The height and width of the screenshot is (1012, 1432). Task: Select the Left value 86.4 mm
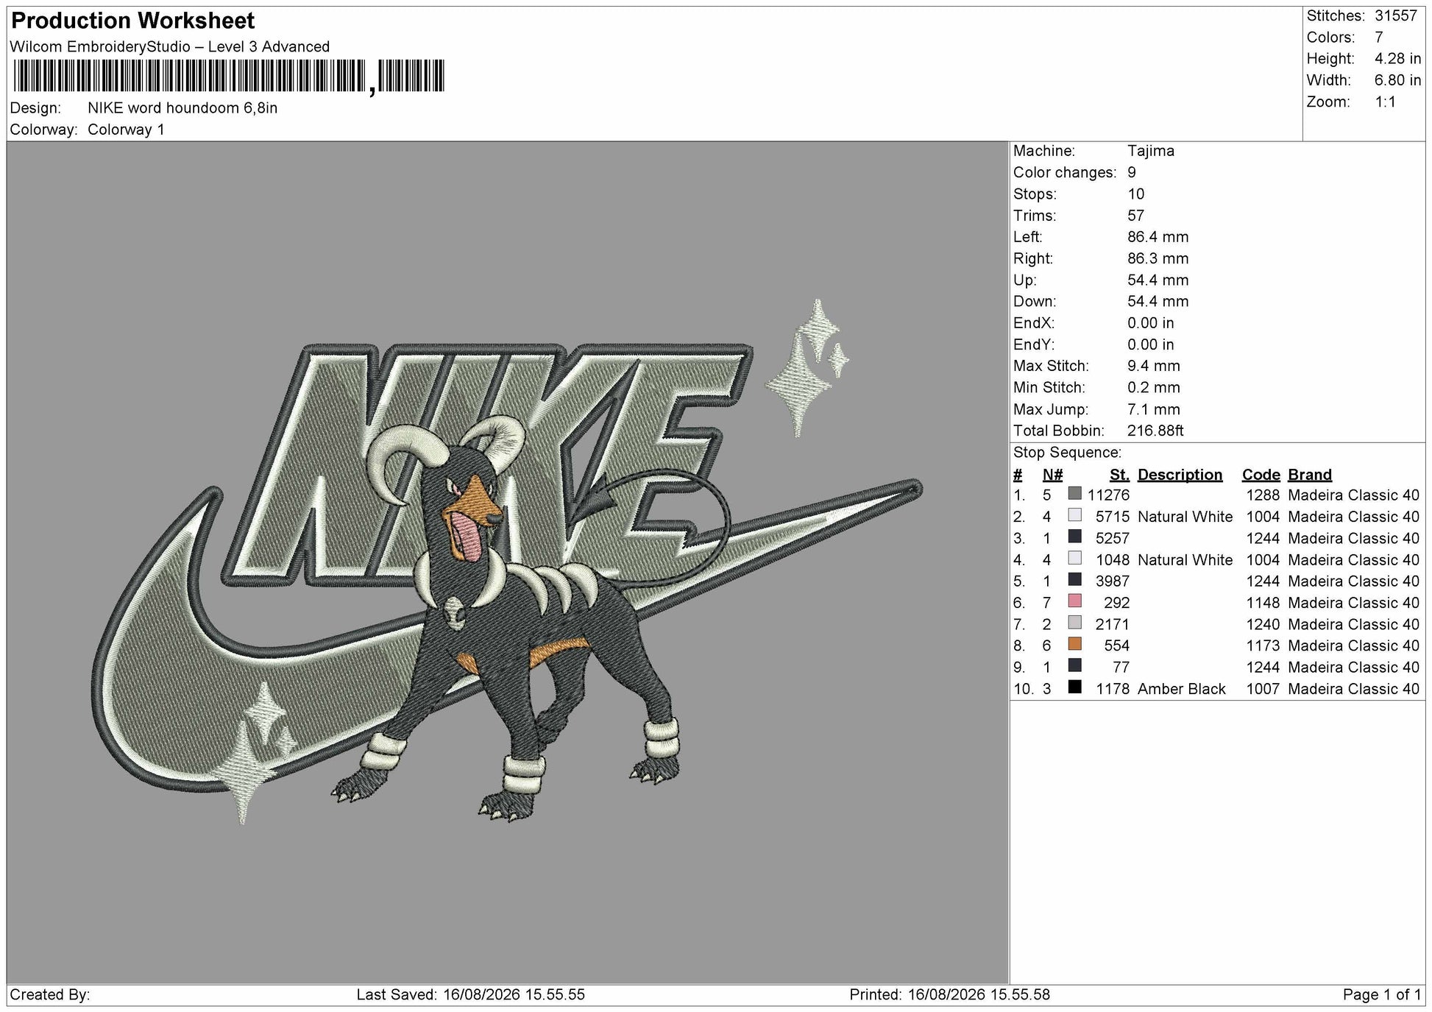tap(1158, 237)
